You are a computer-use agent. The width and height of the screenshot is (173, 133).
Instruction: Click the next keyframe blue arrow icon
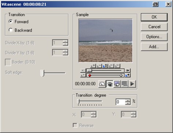tap(128, 75)
